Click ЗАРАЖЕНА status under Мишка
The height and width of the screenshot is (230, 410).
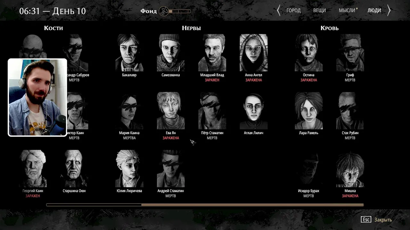[x=350, y=196]
